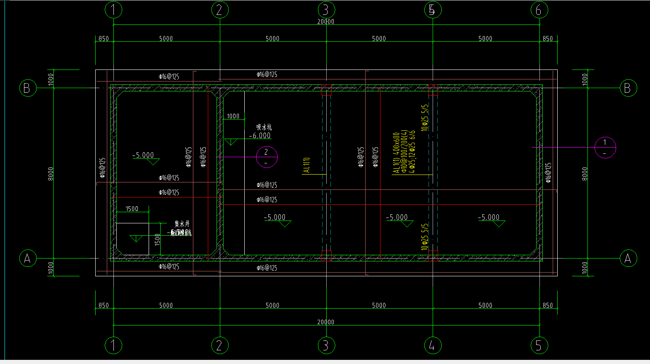
Task: Select axis bubble 3 in the bottom row
Action: point(326,345)
